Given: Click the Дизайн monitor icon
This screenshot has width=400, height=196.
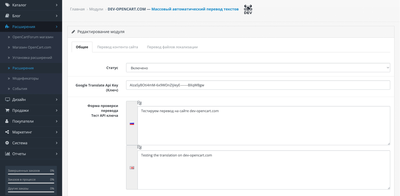Looking at the screenshot, I should [x=7, y=99].
